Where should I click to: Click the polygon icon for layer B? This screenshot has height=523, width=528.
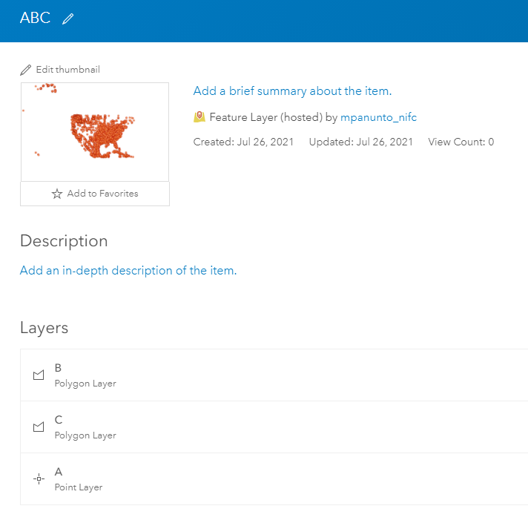coord(39,375)
